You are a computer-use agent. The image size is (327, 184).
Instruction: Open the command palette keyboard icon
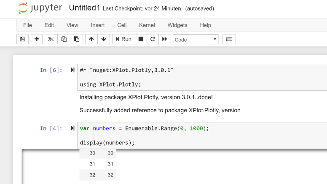[229, 39]
